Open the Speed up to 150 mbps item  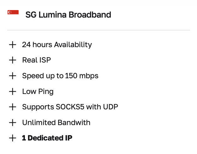tap(60, 76)
